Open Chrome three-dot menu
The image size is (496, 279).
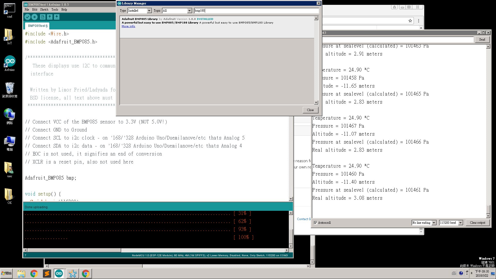pos(419,21)
